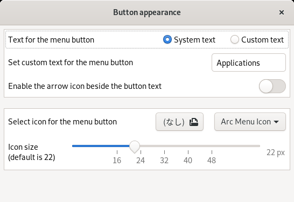Image resolution: width=294 pixels, height=202 pixels.
Task: Open the Arc Menu Icon dropdown
Action: 250,122
